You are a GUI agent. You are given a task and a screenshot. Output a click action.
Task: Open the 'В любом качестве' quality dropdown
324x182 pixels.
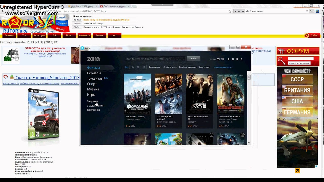[188, 67]
